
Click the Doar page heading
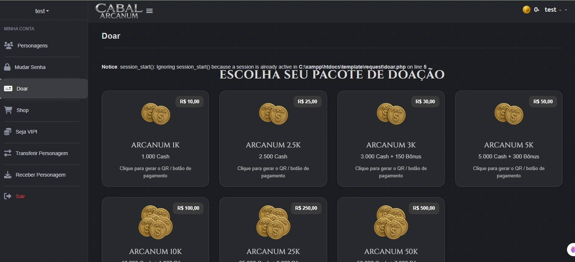click(111, 36)
